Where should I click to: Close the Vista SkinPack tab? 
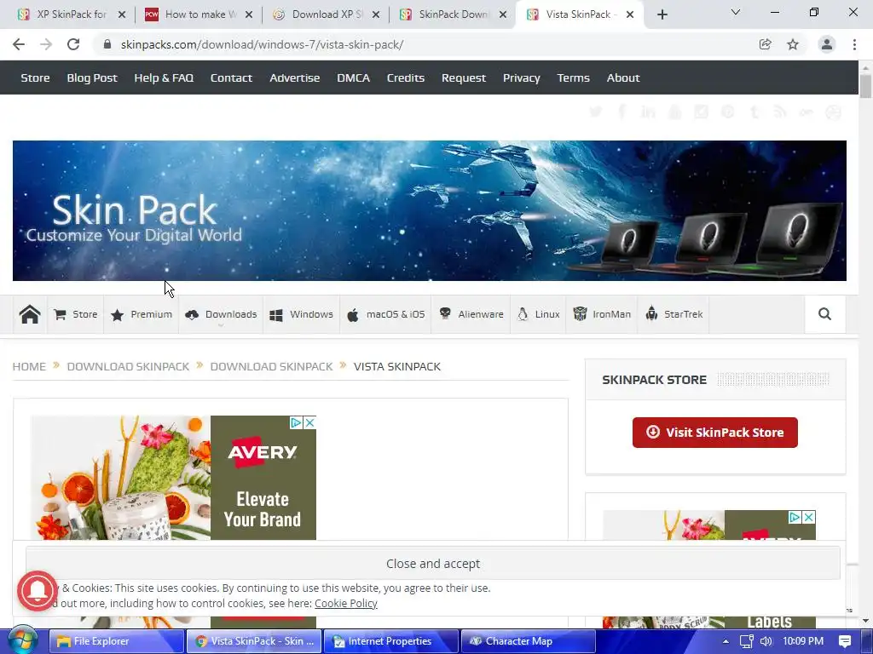630,14
